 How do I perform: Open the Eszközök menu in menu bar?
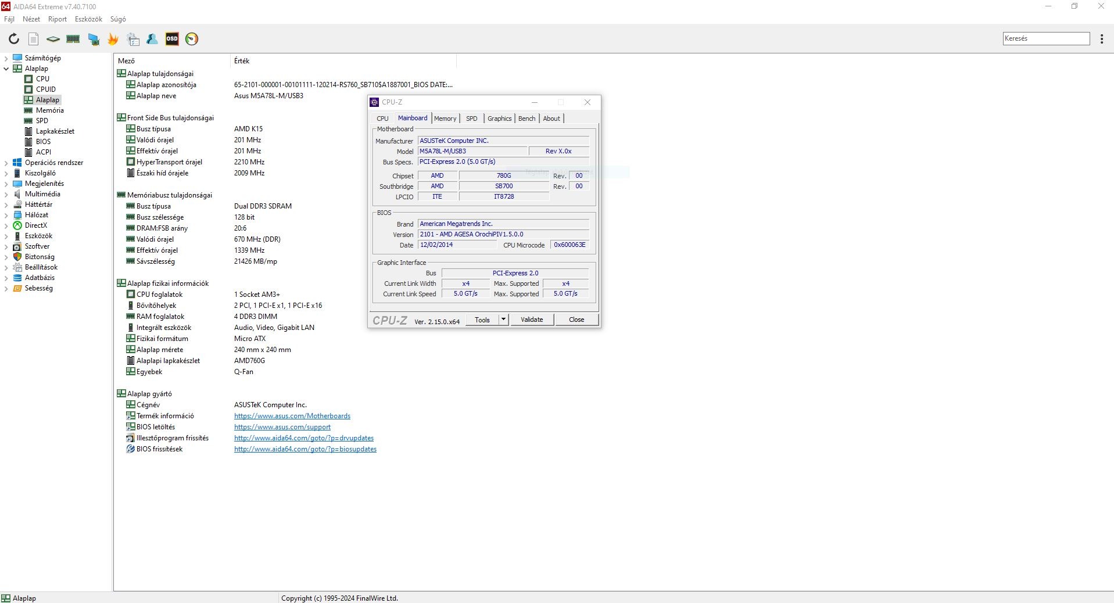click(88, 19)
